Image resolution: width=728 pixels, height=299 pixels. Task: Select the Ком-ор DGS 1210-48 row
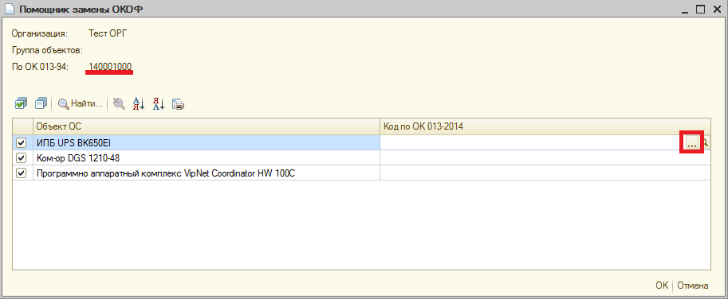pos(207,157)
